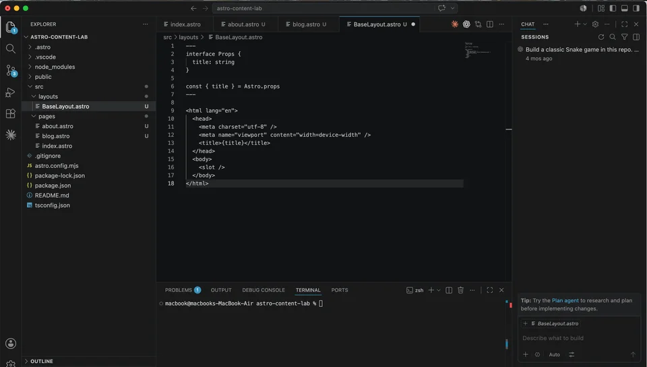Open the Extensions view
This screenshot has width=647, height=367.
pos(11,113)
